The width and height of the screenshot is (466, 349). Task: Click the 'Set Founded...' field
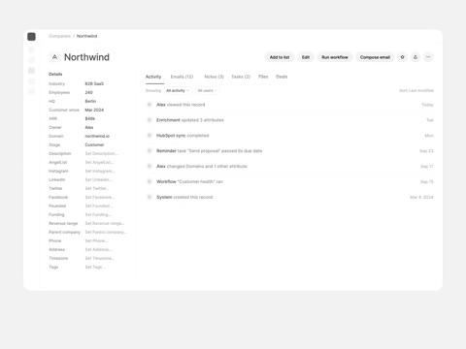click(x=99, y=206)
